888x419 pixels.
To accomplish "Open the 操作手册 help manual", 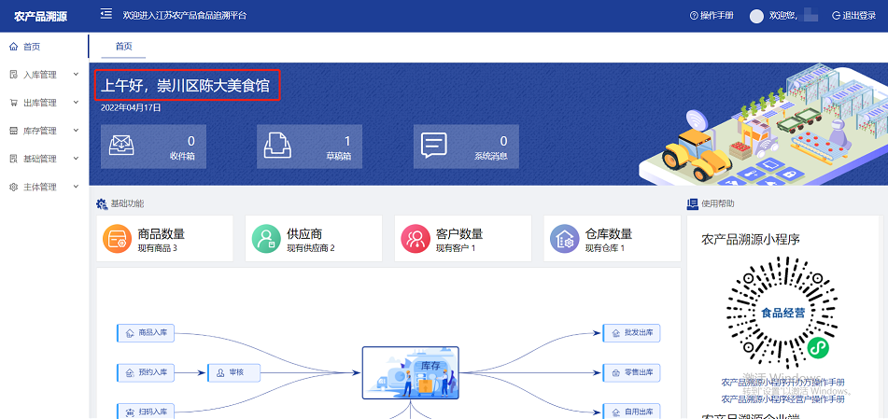I will point(712,16).
